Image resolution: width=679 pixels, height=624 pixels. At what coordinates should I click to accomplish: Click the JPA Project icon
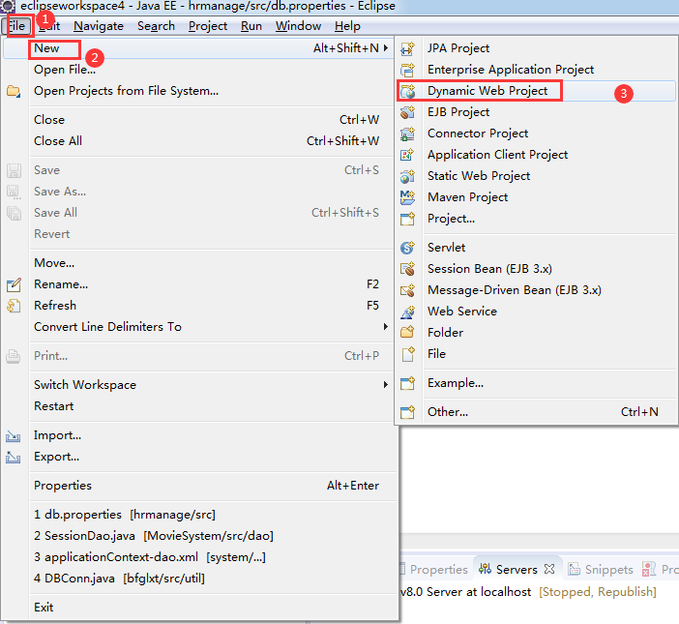(407, 48)
